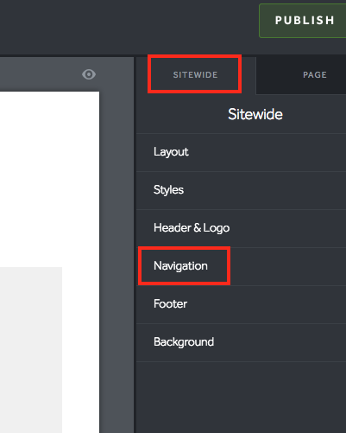Click the Footer row's right side

(287, 304)
